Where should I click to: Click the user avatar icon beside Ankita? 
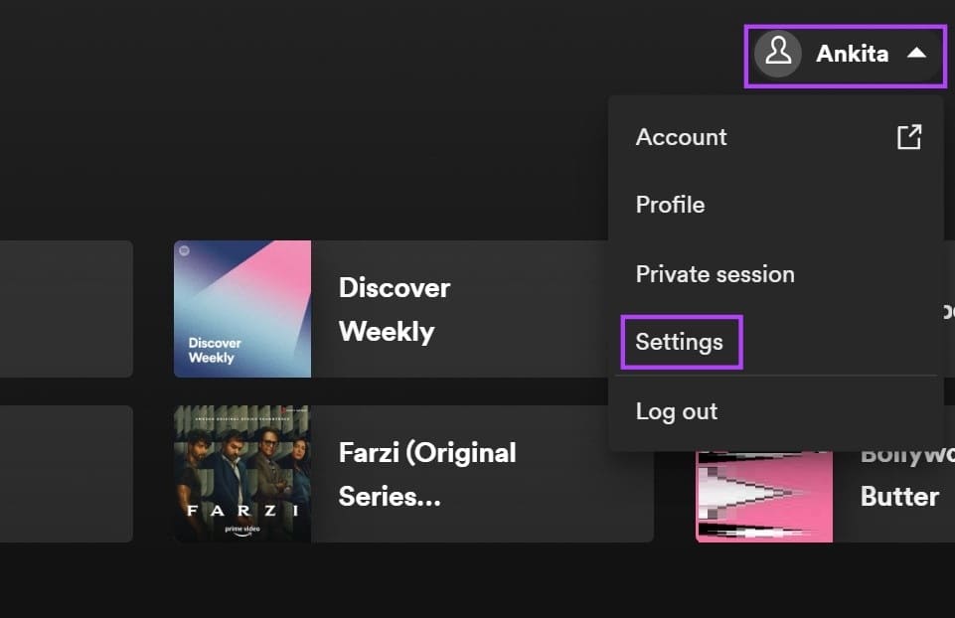[x=778, y=54]
